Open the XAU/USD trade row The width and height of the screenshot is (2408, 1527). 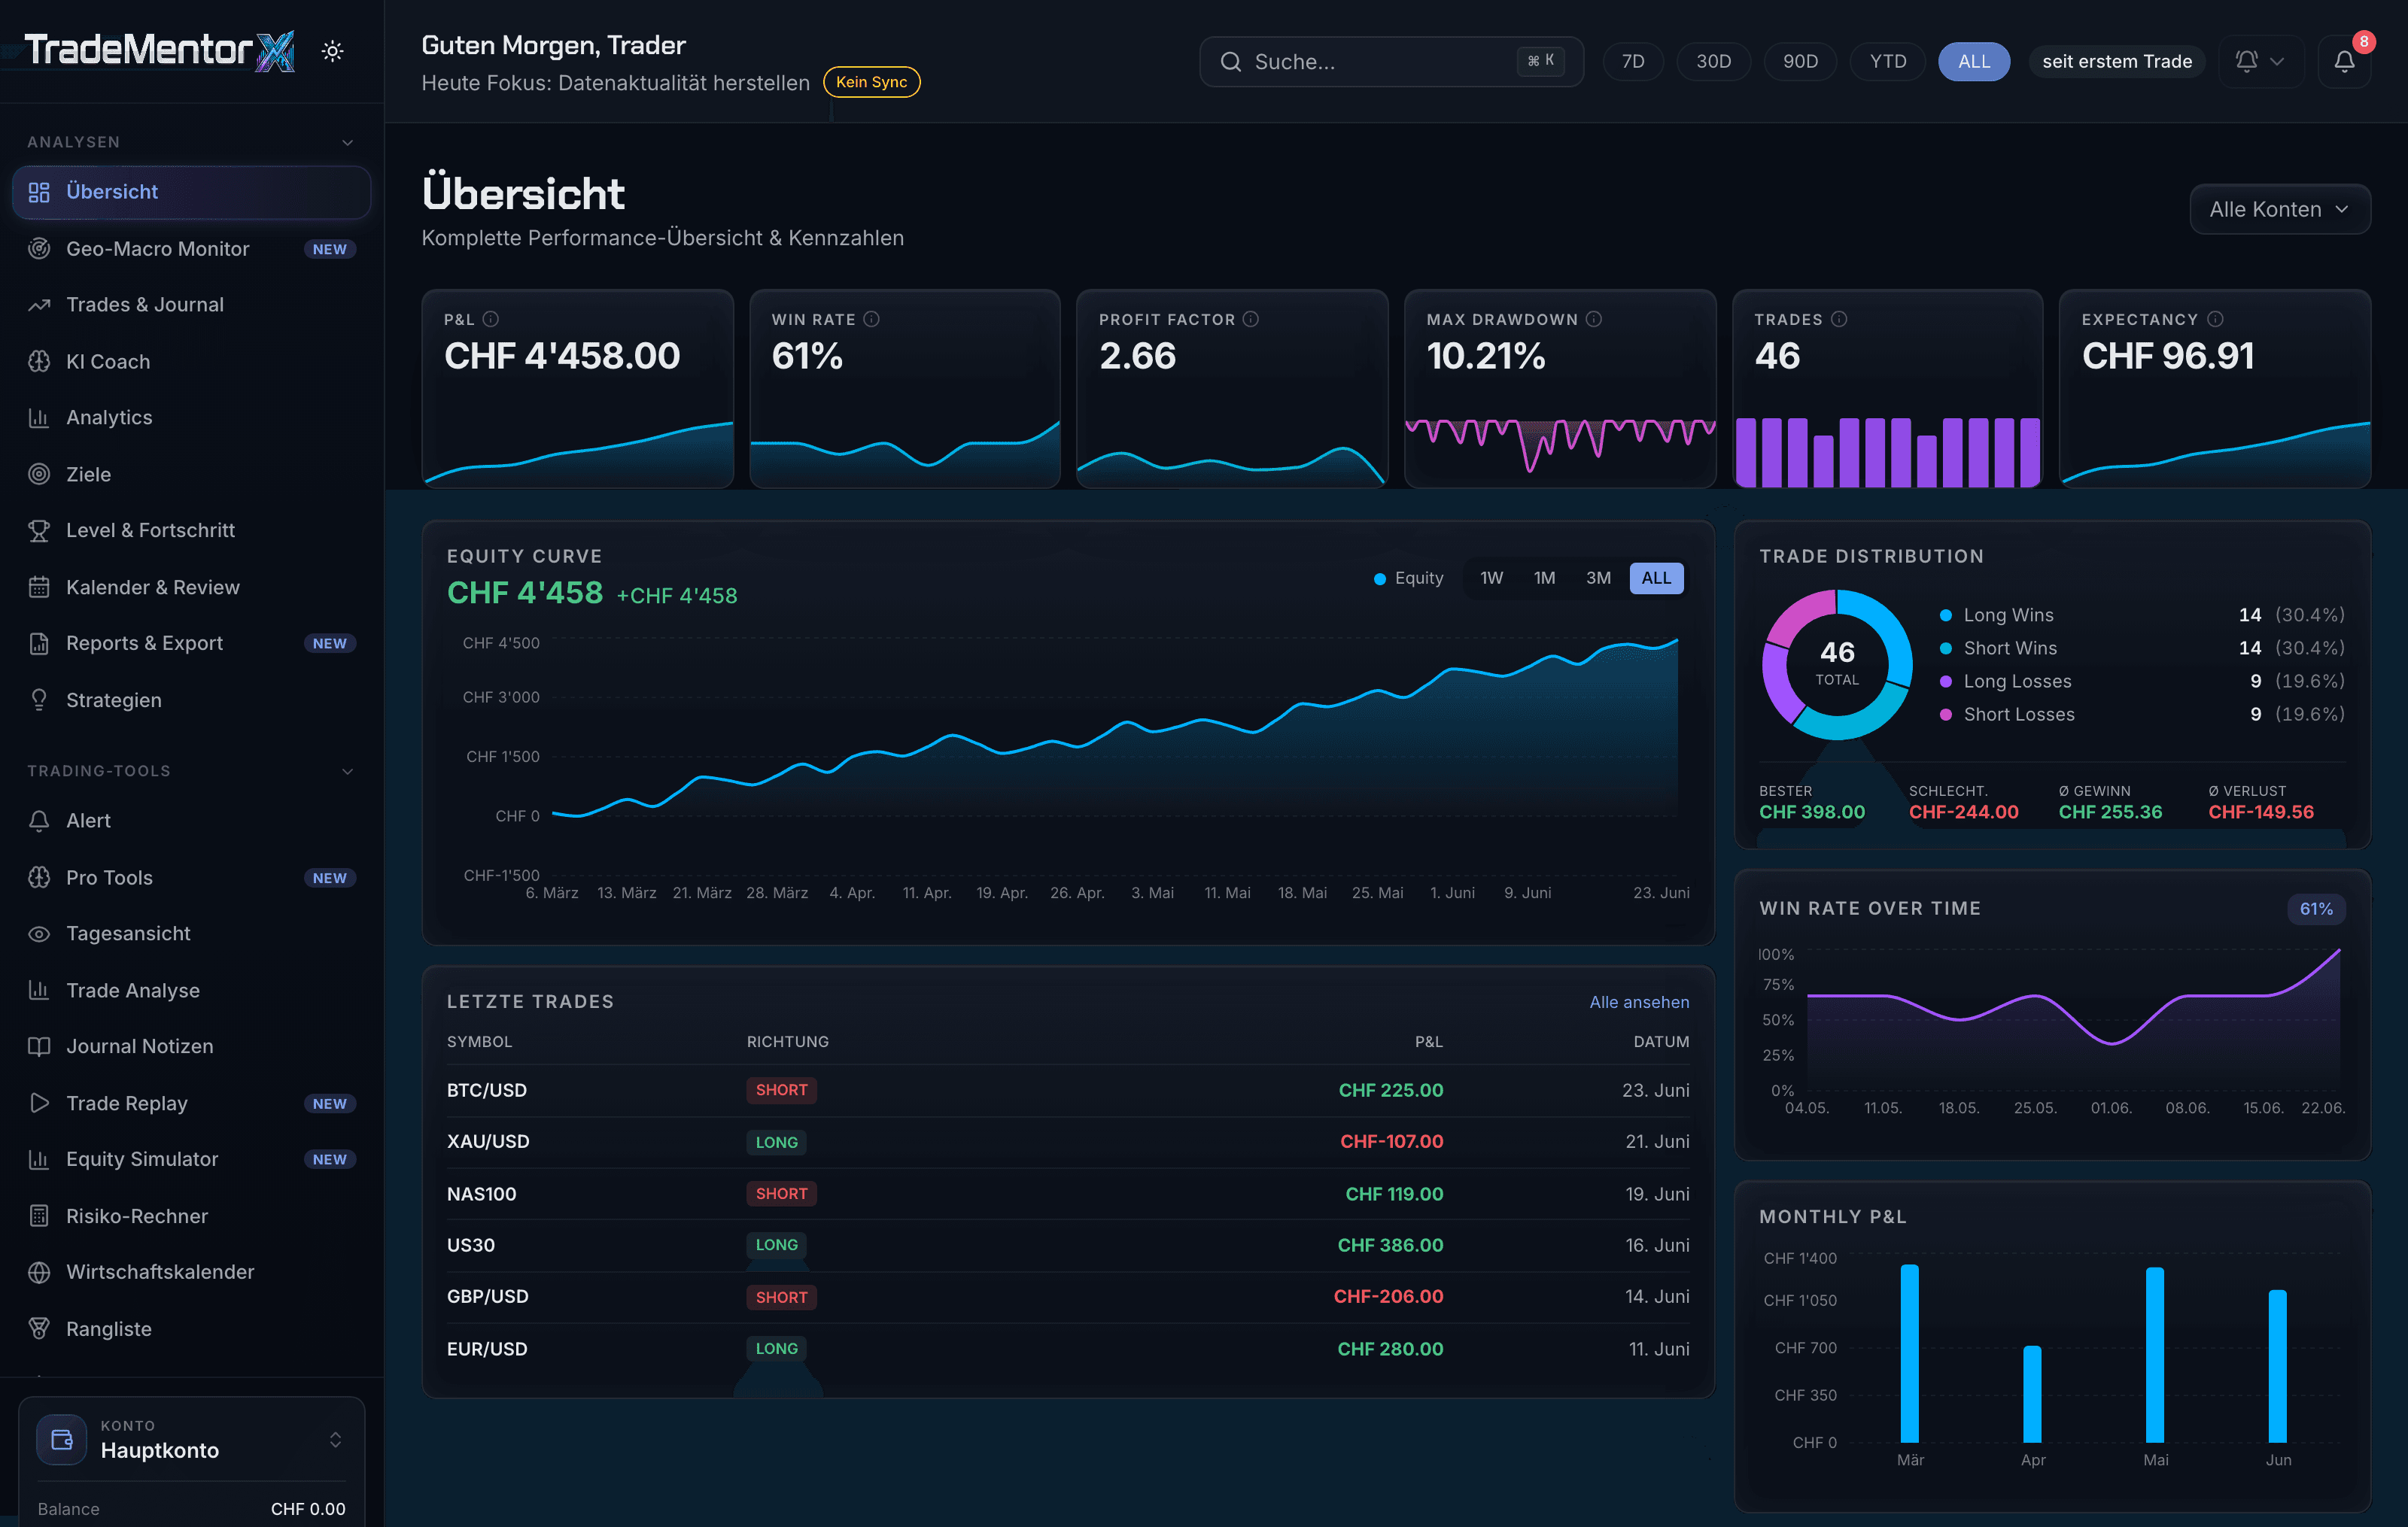(1068, 1143)
